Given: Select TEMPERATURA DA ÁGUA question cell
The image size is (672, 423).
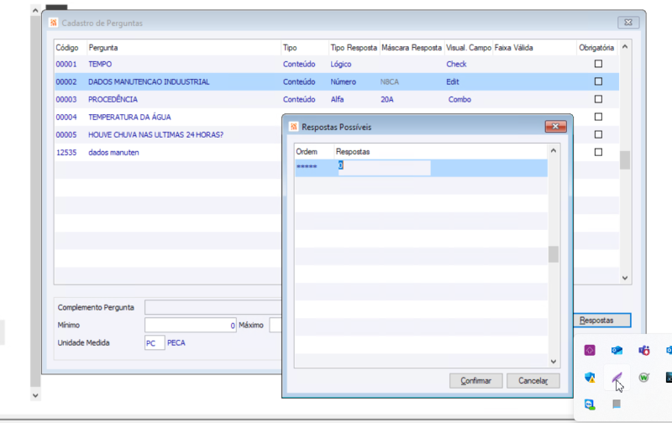Looking at the screenshot, I should coord(129,117).
